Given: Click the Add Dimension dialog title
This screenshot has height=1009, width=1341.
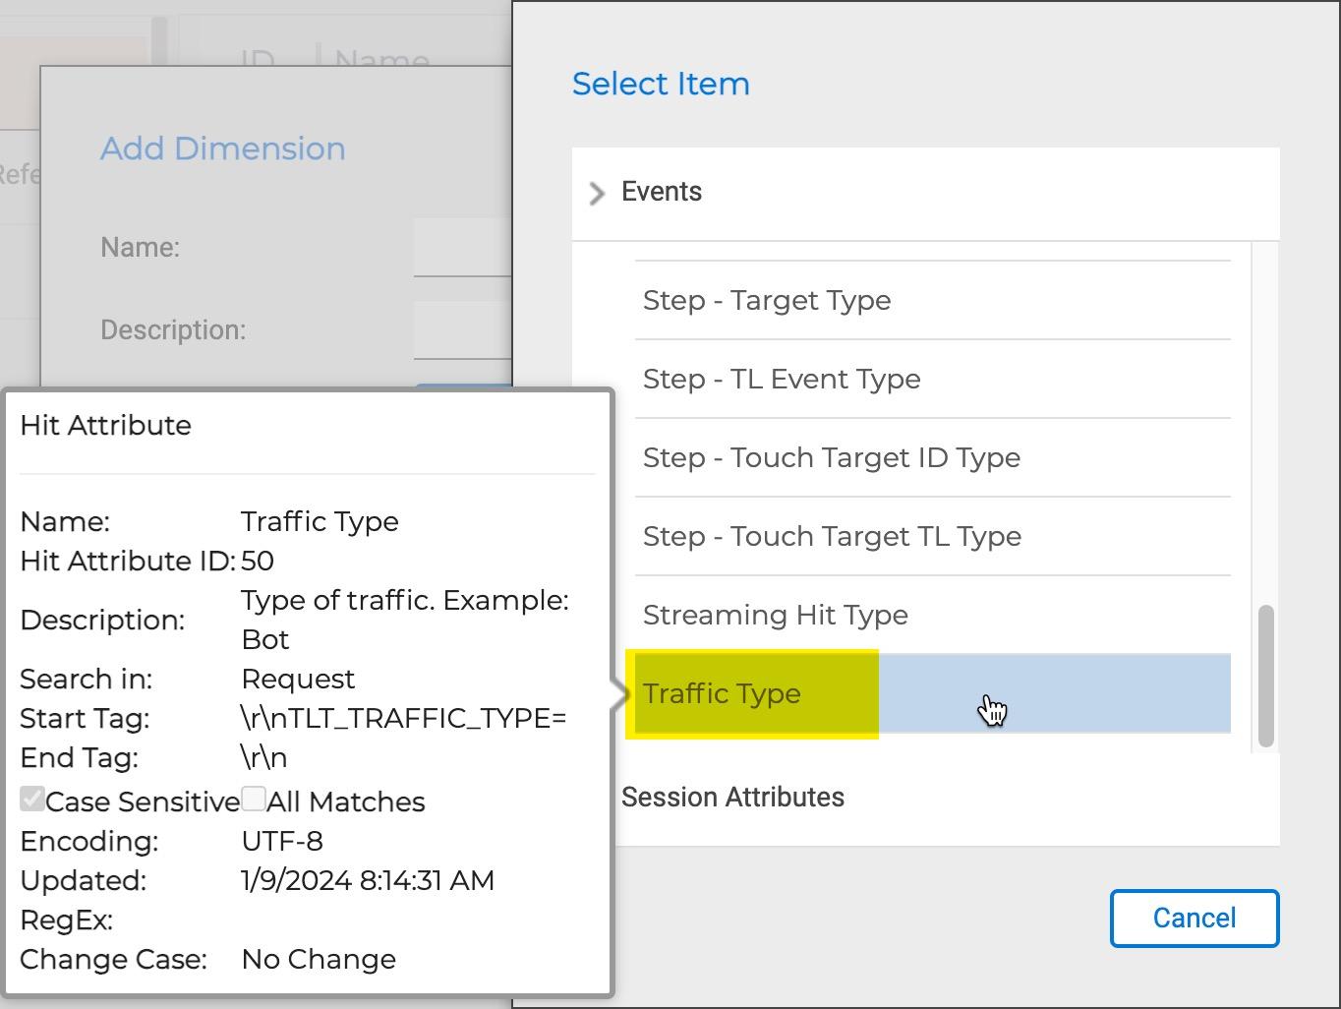Looking at the screenshot, I should (x=223, y=148).
